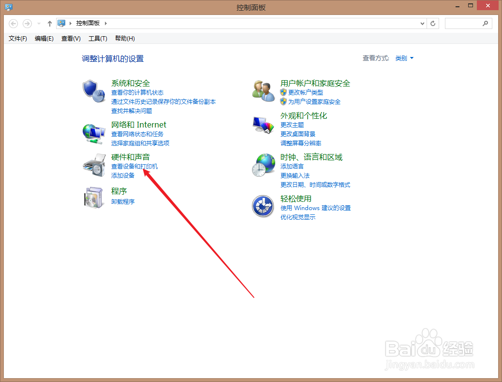Open the 工具(T) menu
Viewport: 502px width, 382px height.
(x=97, y=38)
